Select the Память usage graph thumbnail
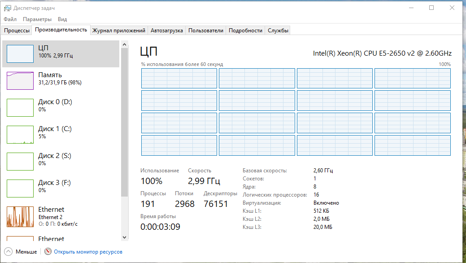Screen dimensions: 466x263 (20, 81)
